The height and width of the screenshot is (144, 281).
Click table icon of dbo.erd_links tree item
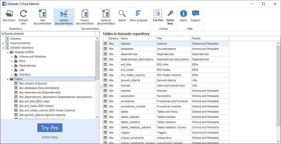point(16,101)
